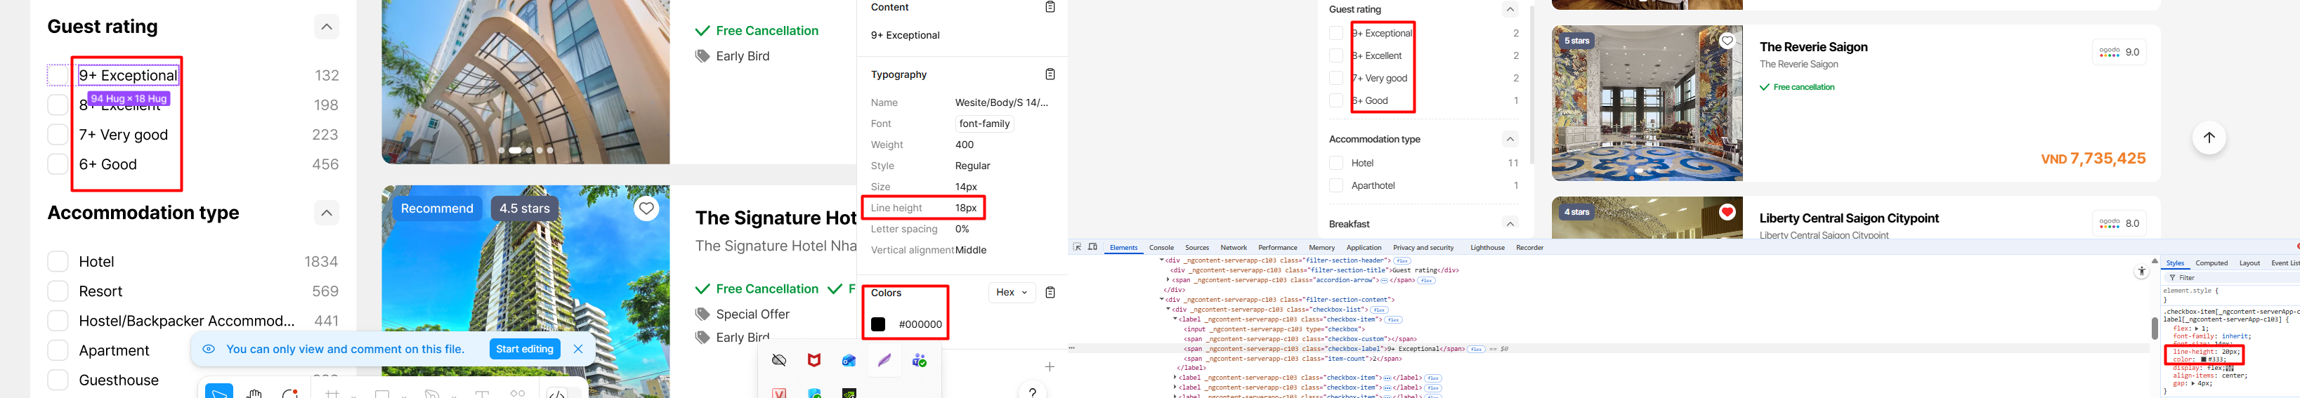Image resolution: width=2300 pixels, height=398 pixels.
Task: Click the DevTools inspect element picker icon
Action: point(1078,247)
